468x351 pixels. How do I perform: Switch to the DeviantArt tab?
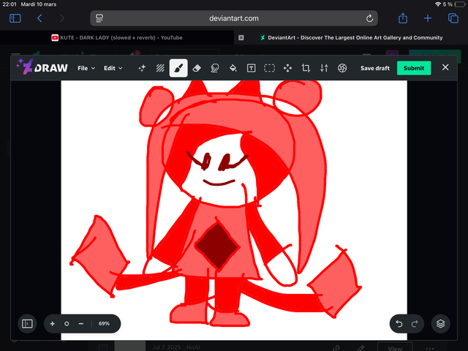350,37
